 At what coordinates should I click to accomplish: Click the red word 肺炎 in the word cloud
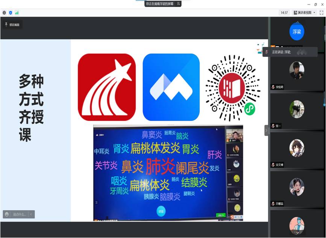pyautogui.click(x=161, y=166)
